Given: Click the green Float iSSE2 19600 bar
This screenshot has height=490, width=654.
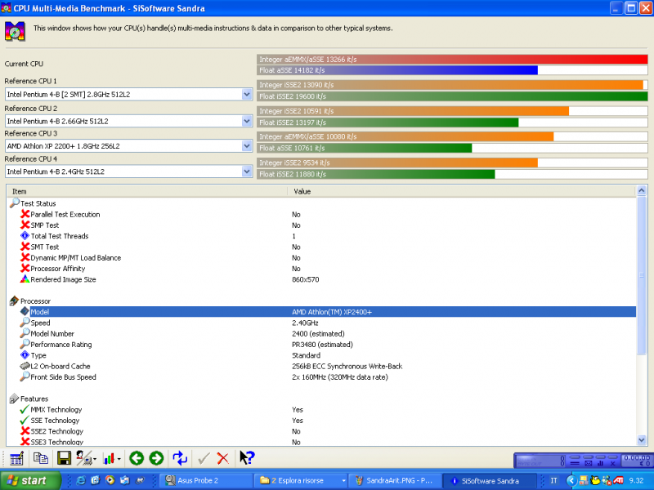Looking at the screenshot, I should tap(452, 96).
